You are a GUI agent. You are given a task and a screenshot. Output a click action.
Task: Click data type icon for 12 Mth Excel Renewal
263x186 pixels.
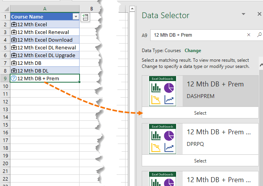[14, 32]
